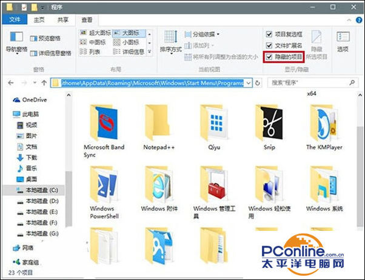Click 将所有列调整为合适的大小 button
This screenshot has height=280, width=365.
pyautogui.click(x=221, y=57)
